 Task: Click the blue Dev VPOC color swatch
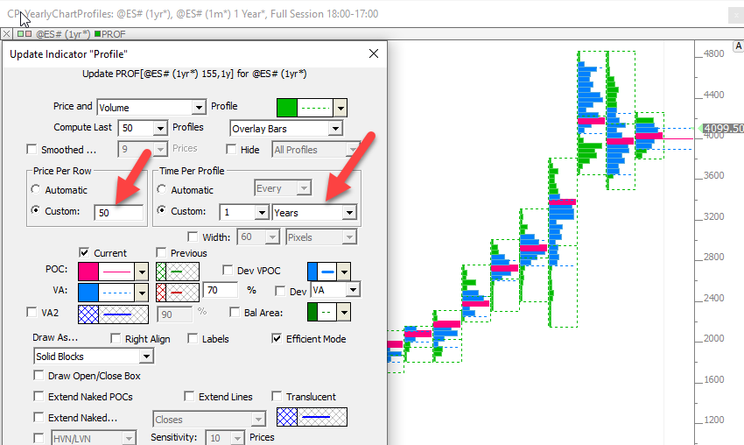[x=312, y=272]
